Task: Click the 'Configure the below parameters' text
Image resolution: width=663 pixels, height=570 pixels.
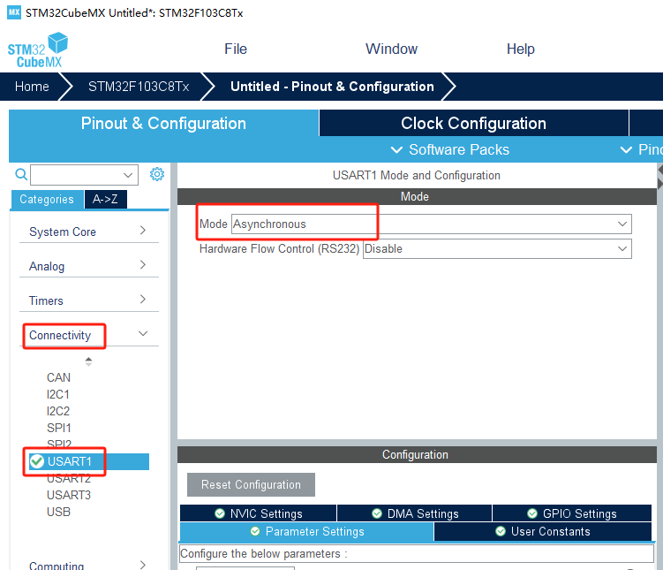Action: 263,553
